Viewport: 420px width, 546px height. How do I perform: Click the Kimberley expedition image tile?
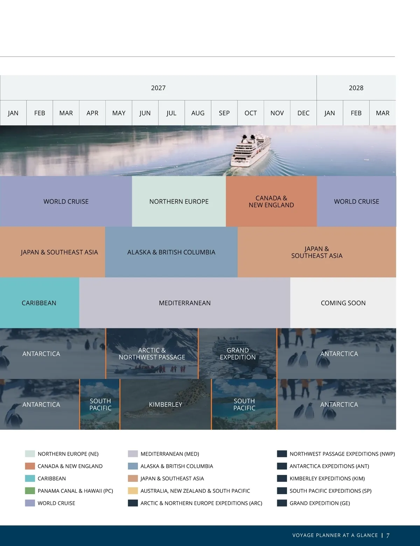166,404
